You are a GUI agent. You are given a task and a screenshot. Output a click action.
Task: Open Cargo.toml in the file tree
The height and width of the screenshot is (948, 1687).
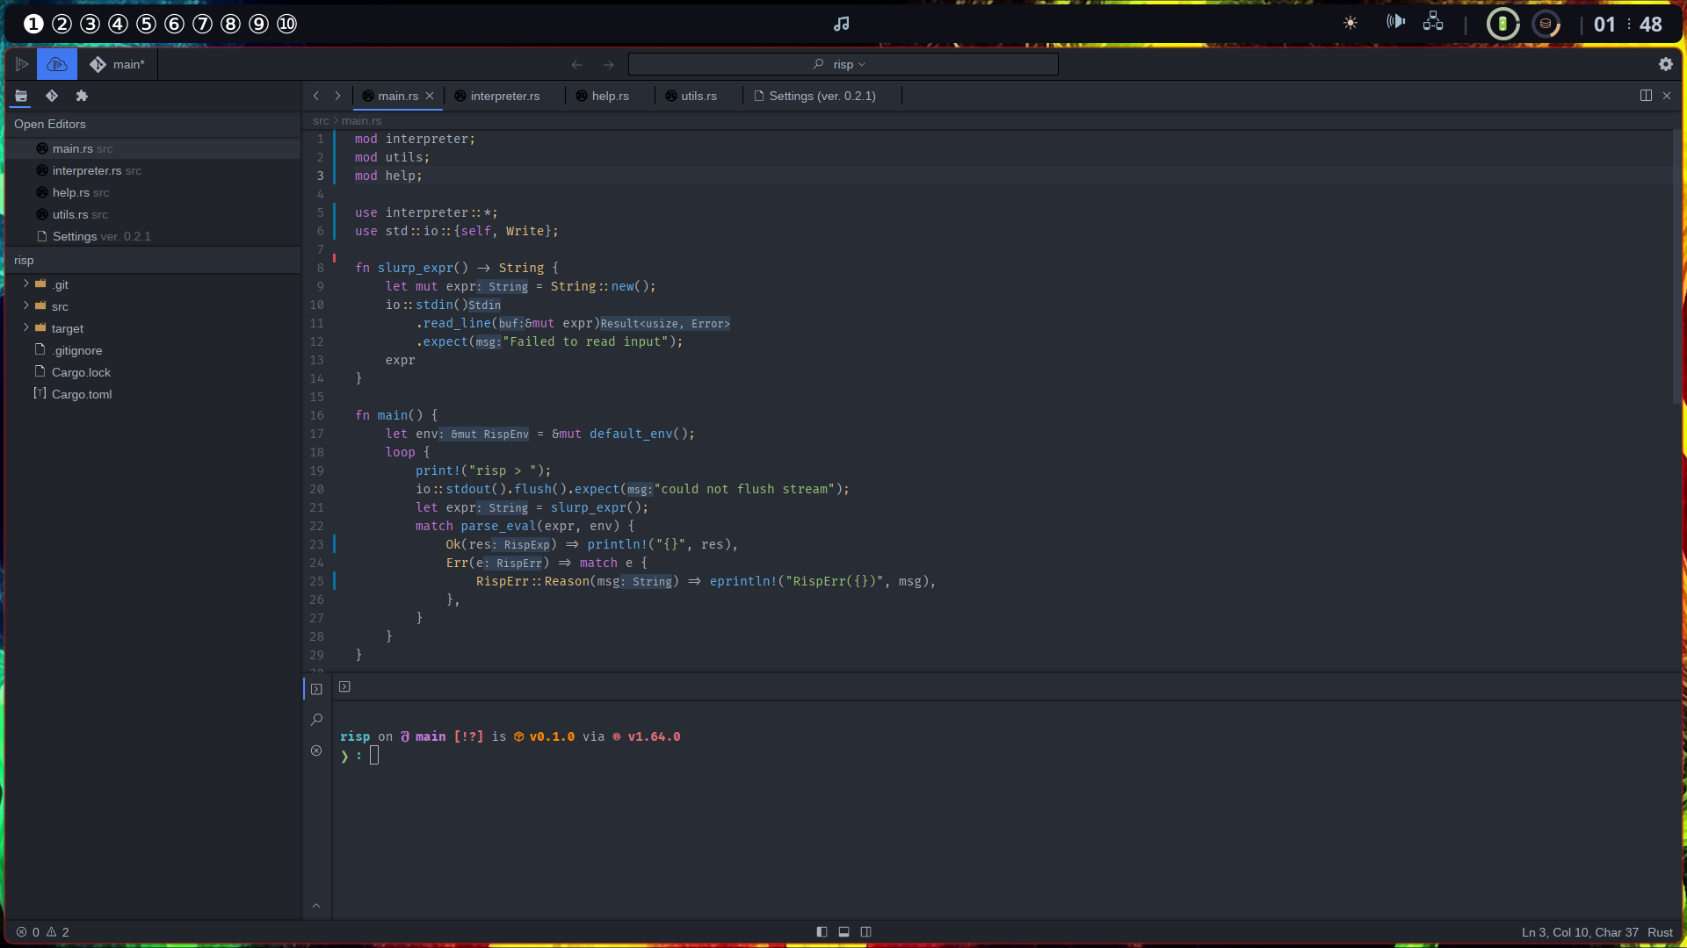153,394
